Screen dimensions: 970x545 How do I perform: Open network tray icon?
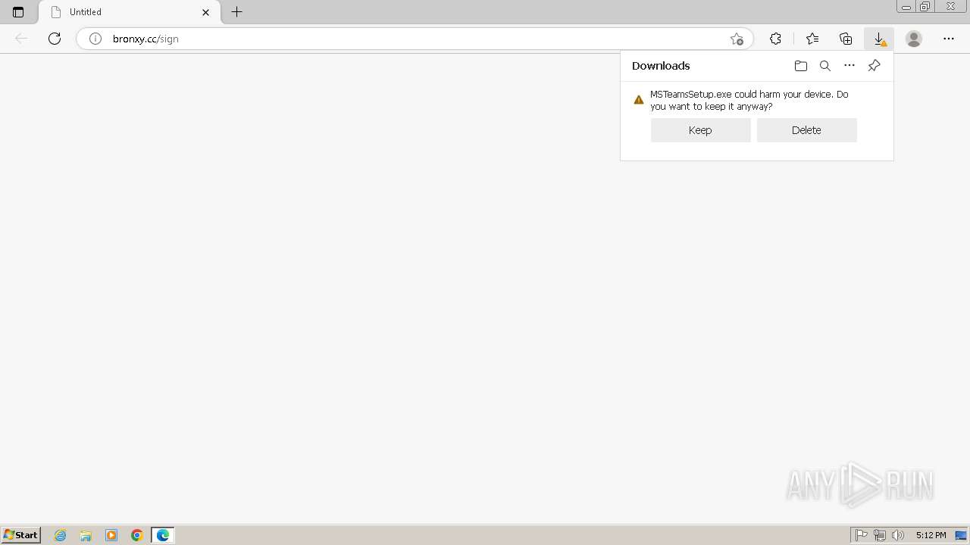[880, 535]
